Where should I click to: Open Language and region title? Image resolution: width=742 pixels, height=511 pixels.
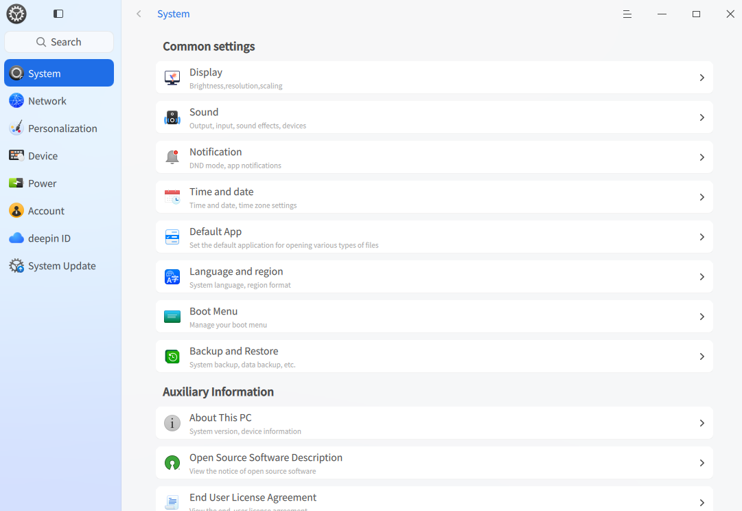[x=236, y=271]
